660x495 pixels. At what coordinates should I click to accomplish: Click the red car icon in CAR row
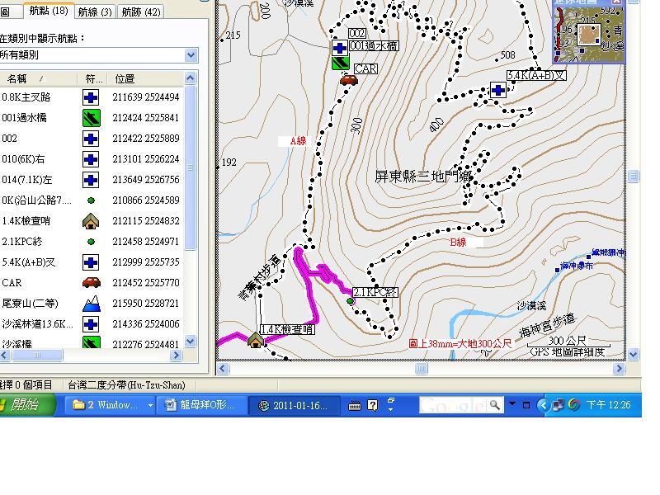tap(91, 282)
